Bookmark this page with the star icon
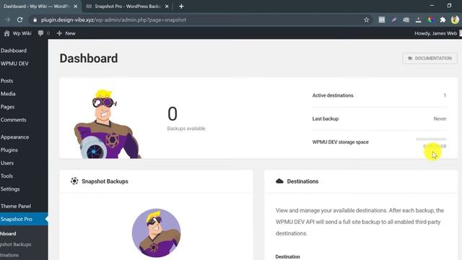Image resolution: width=462 pixels, height=260 pixels. 366,19
